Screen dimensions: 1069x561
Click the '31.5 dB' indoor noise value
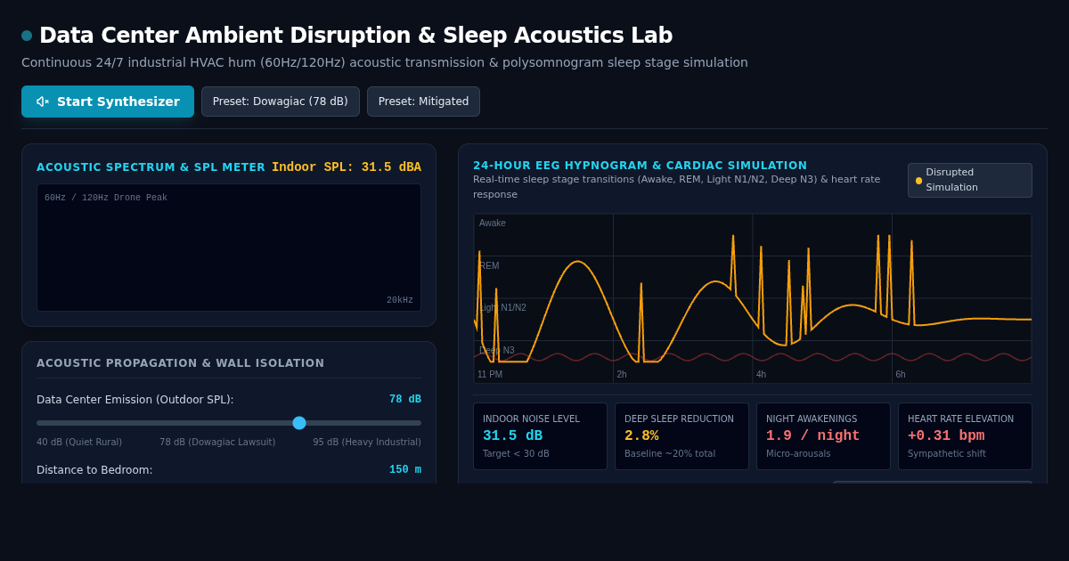[512, 435]
